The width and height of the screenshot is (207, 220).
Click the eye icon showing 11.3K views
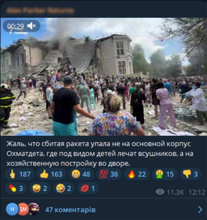[x=160, y=192]
